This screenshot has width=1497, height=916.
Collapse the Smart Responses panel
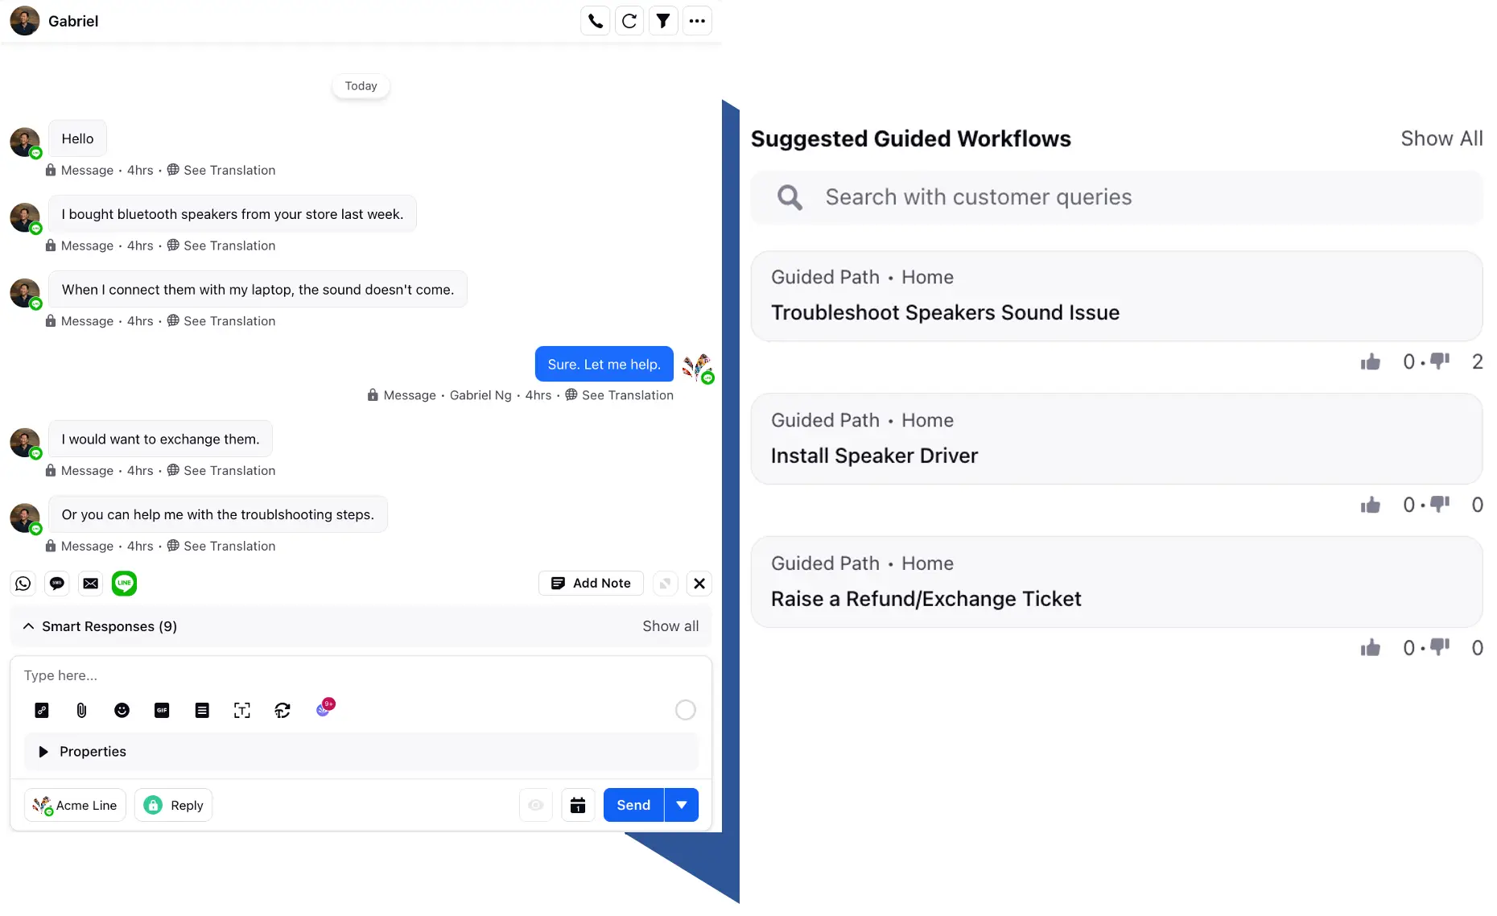(29, 626)
